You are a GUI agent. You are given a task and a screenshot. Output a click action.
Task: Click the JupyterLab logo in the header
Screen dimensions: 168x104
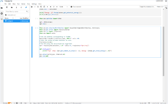coord(2,1)
